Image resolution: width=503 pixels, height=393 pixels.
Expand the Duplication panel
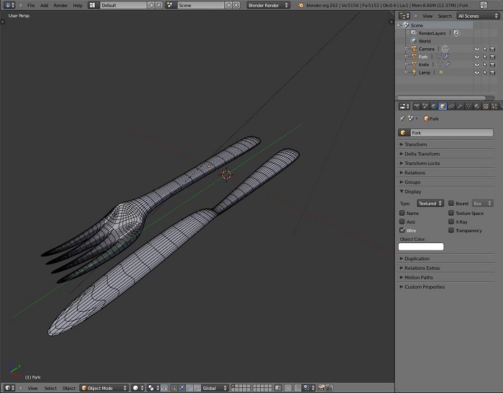(x=446, y=259)
